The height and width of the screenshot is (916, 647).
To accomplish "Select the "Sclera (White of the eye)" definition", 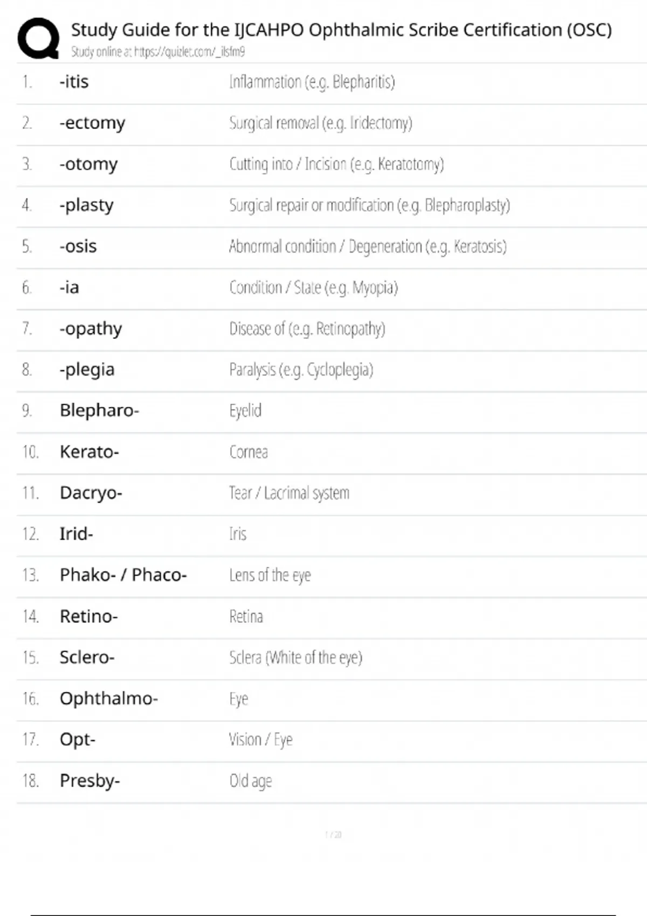I will pyautogui.click(x=295, y=657).
